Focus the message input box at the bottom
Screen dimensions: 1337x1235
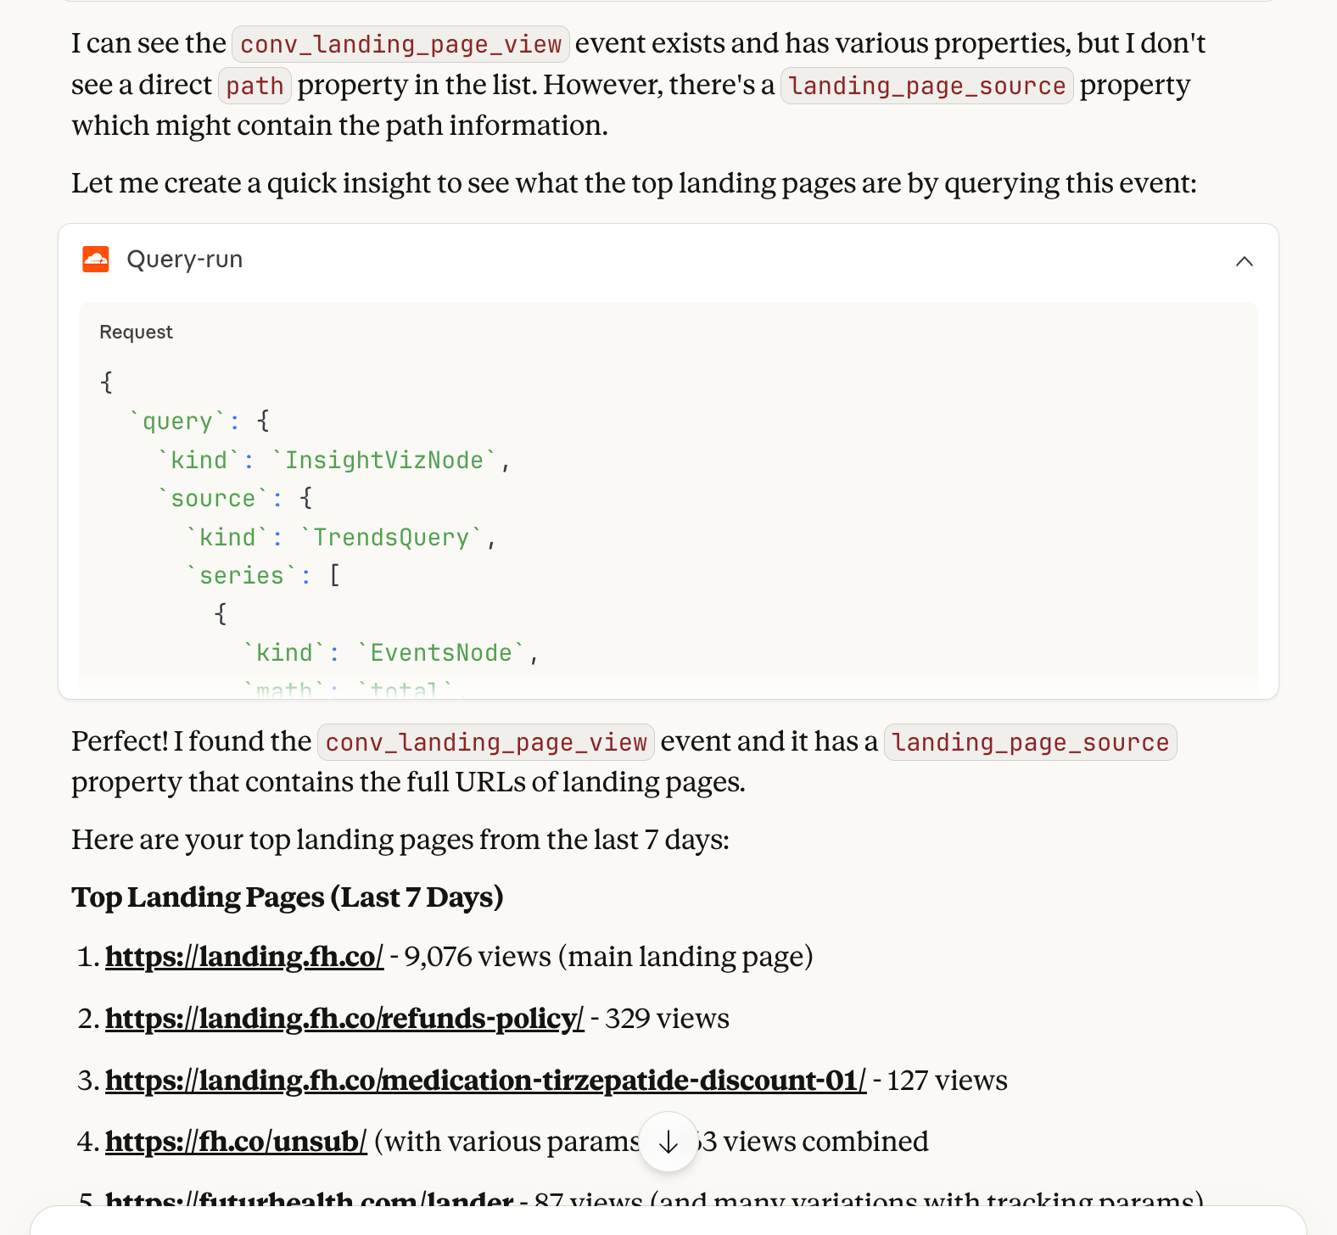(x=668, y=1221)
